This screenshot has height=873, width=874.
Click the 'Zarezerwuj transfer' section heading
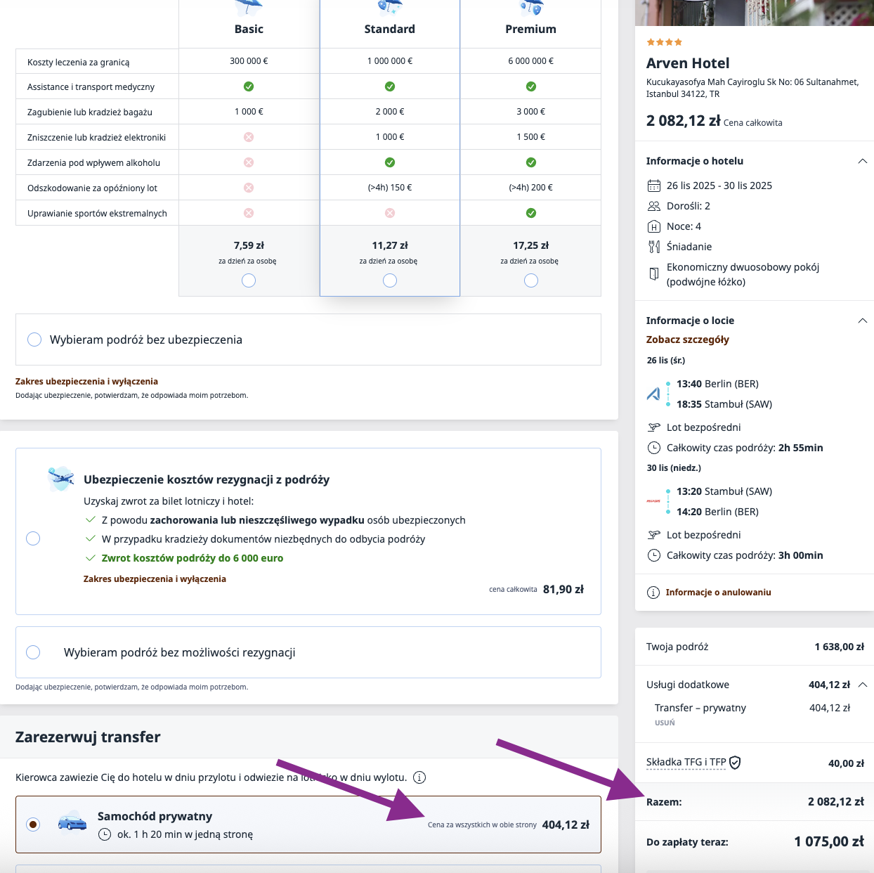[x=88, y=737]
